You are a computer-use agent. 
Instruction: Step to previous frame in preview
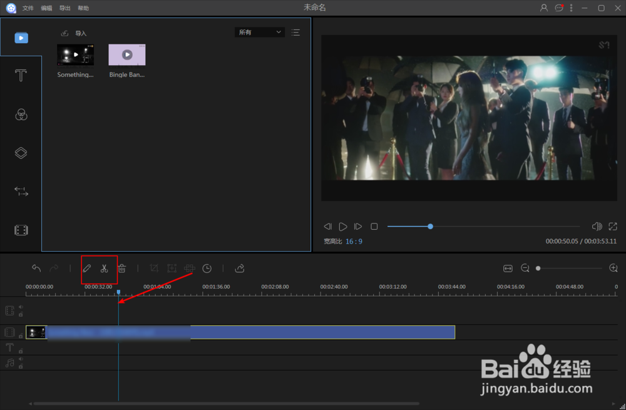click(x=327, y=227)
